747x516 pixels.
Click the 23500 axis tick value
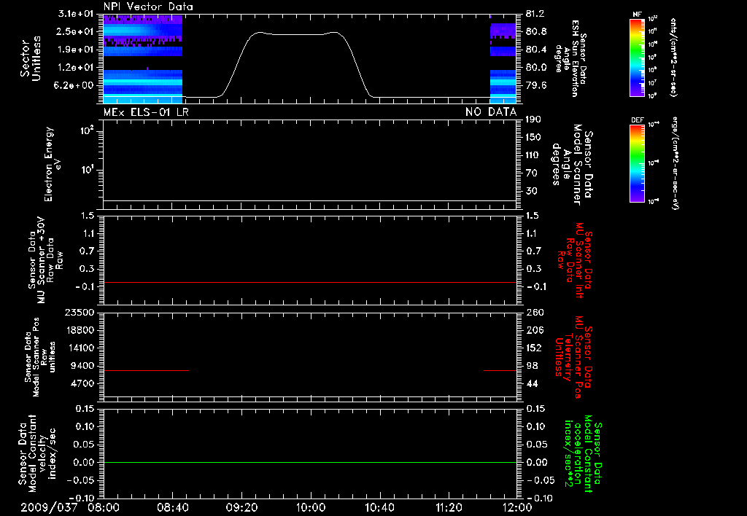[x=80, y=313]
